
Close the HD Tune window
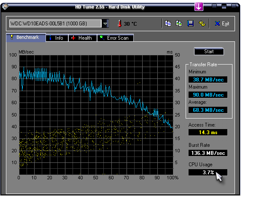point(234,6)
